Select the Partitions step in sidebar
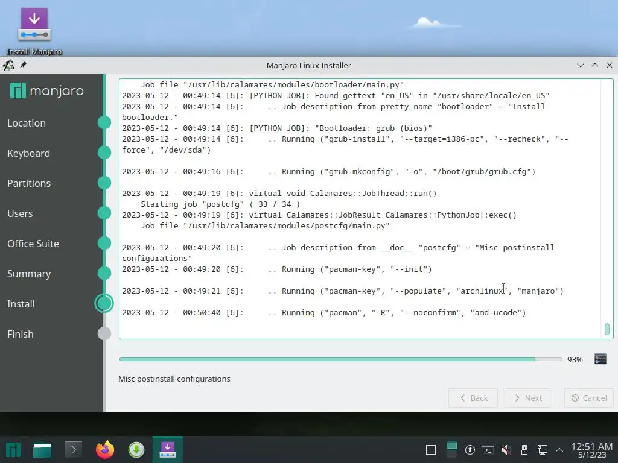This screenshot has width=618, height=463. click(29, 183)
